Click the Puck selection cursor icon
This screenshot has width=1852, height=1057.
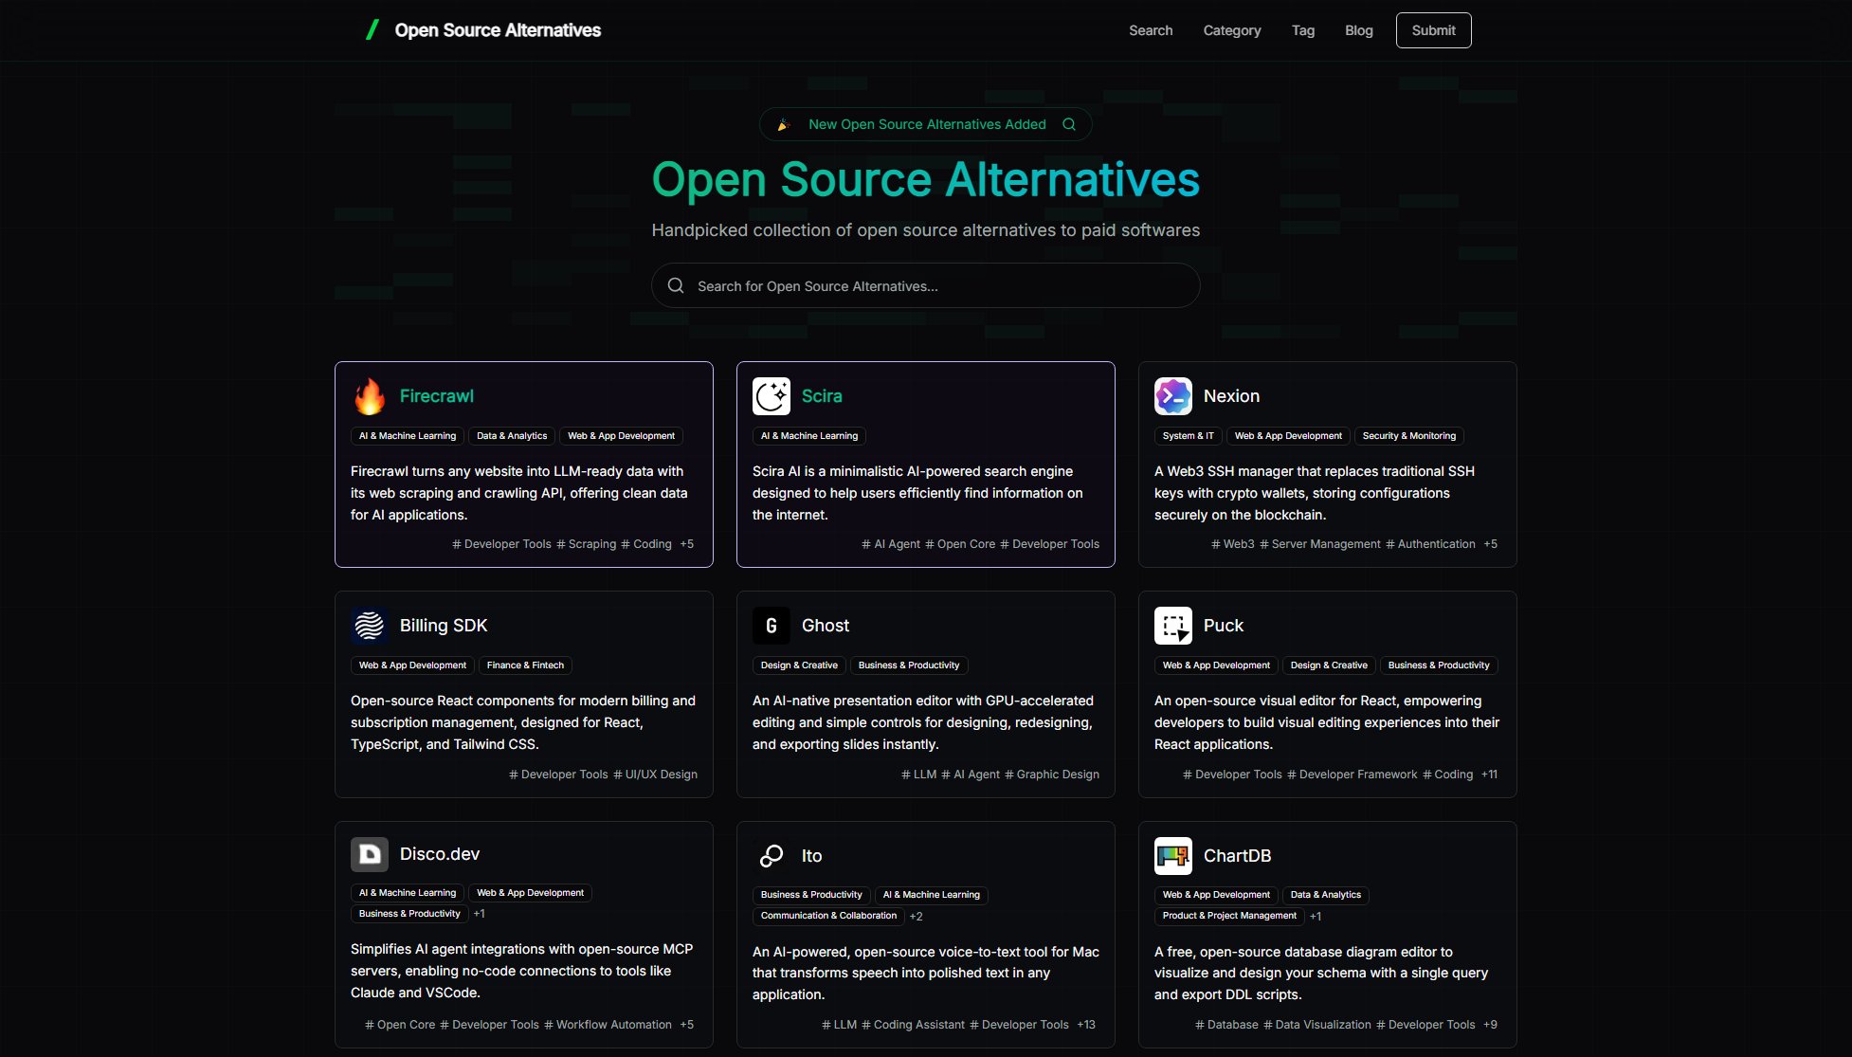pyautogui.click(x=1173, y=626)
